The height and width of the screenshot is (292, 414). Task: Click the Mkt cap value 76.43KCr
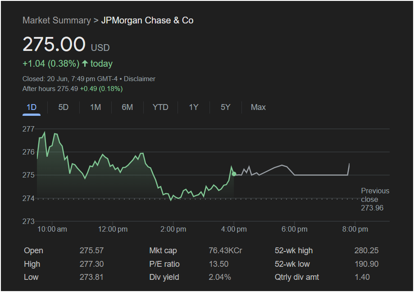point(225,251)
